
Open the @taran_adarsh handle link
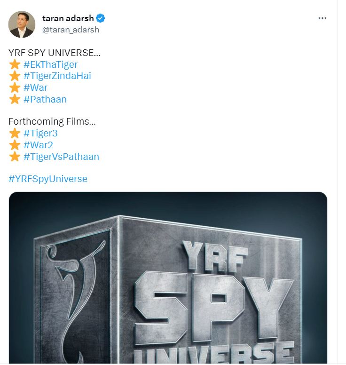[71, 30]
